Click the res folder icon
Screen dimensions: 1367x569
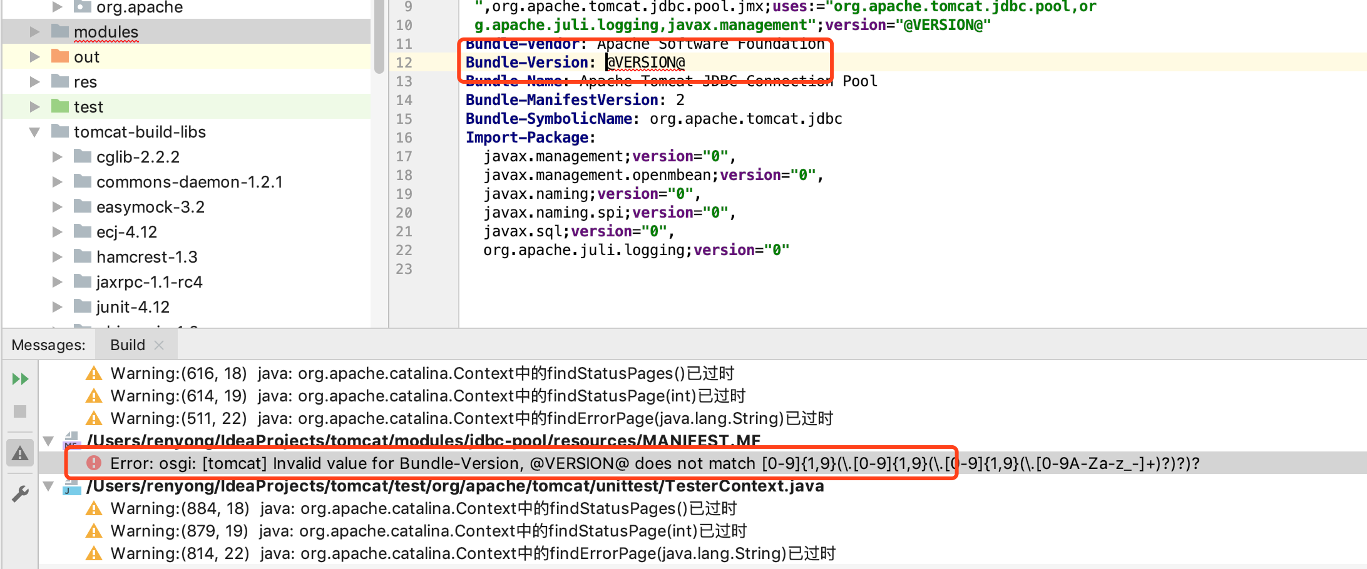coord(60,81)
